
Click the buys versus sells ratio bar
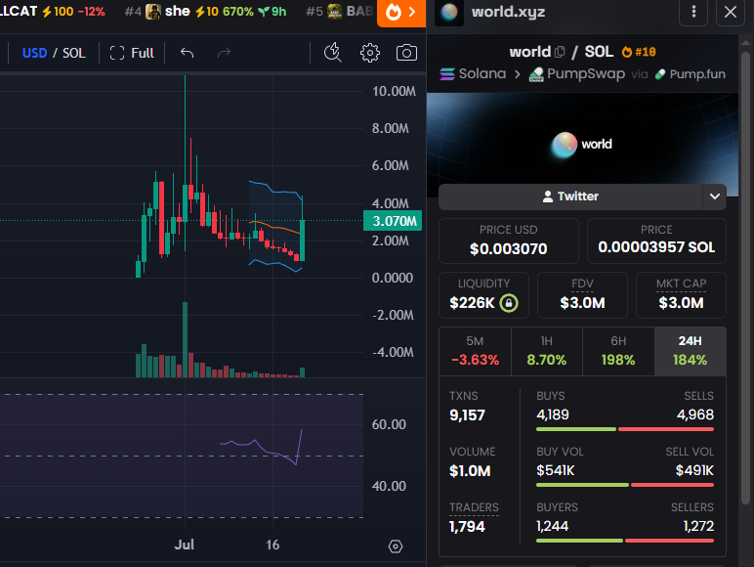[x=625, y=429]
